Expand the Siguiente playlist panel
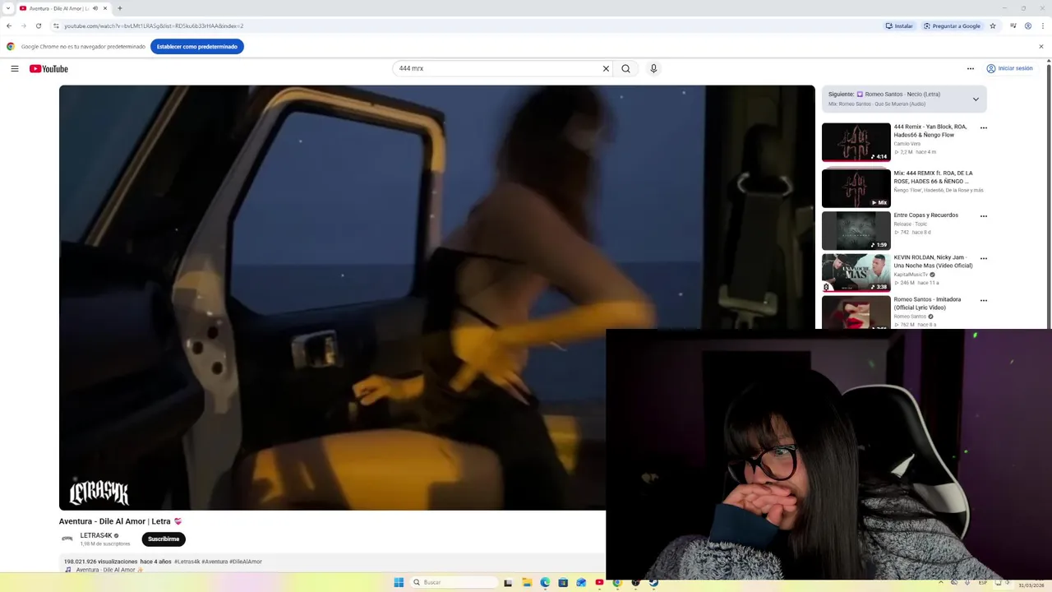 (976, 99)
